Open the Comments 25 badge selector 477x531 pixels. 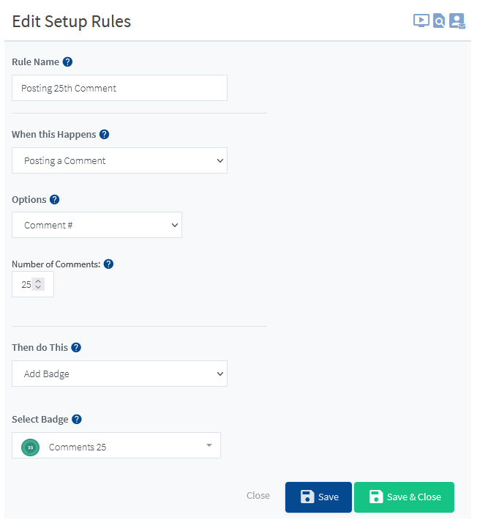pyautogui.click(x=116, y=445)
